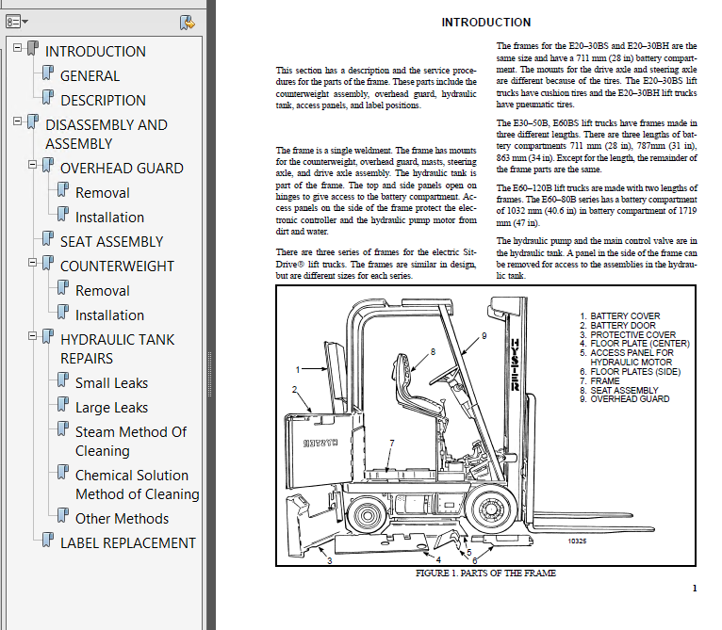722x630 pixels.
Task: Click the HYDRAULIC TANK REPAIRS bookmark icon
Action: [48, 336]
